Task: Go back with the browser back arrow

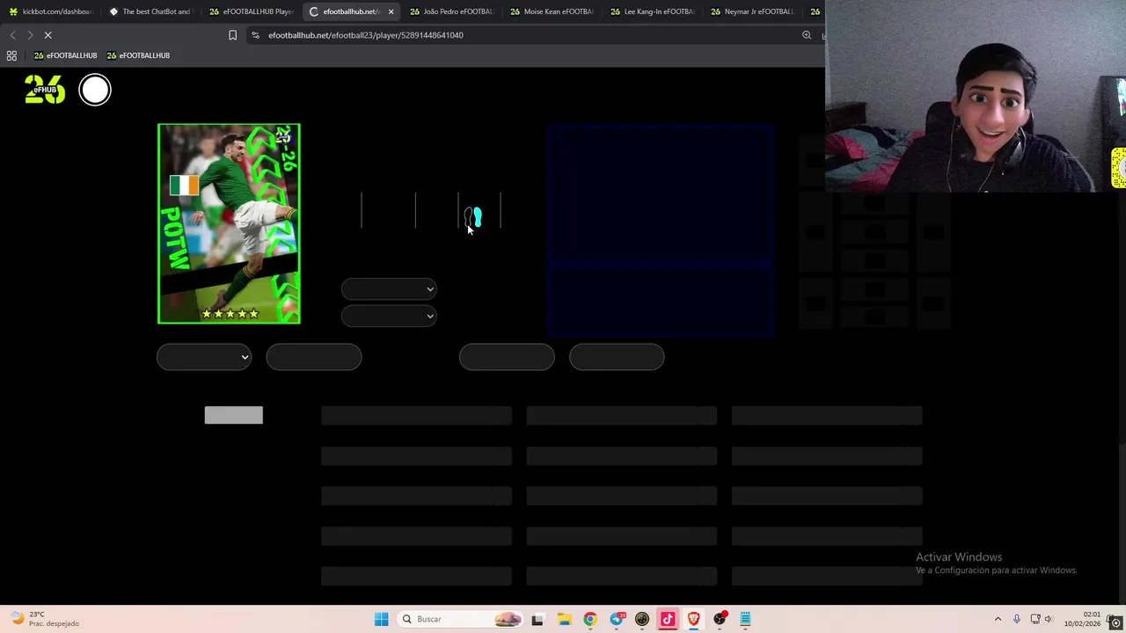Action: (x=12, y=35)
